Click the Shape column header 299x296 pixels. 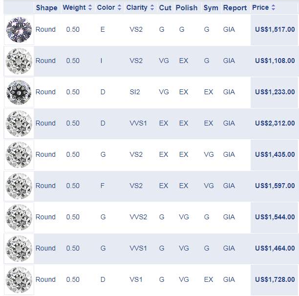click(x=47, y=8)
